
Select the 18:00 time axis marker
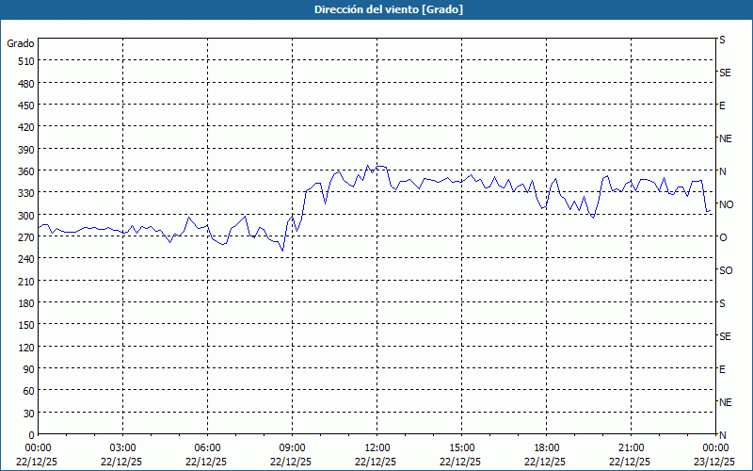pyautogui.click(x=547, y=447)
